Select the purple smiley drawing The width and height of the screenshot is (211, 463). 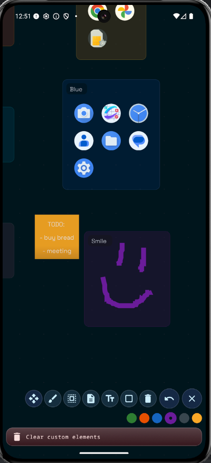(126, 275)
